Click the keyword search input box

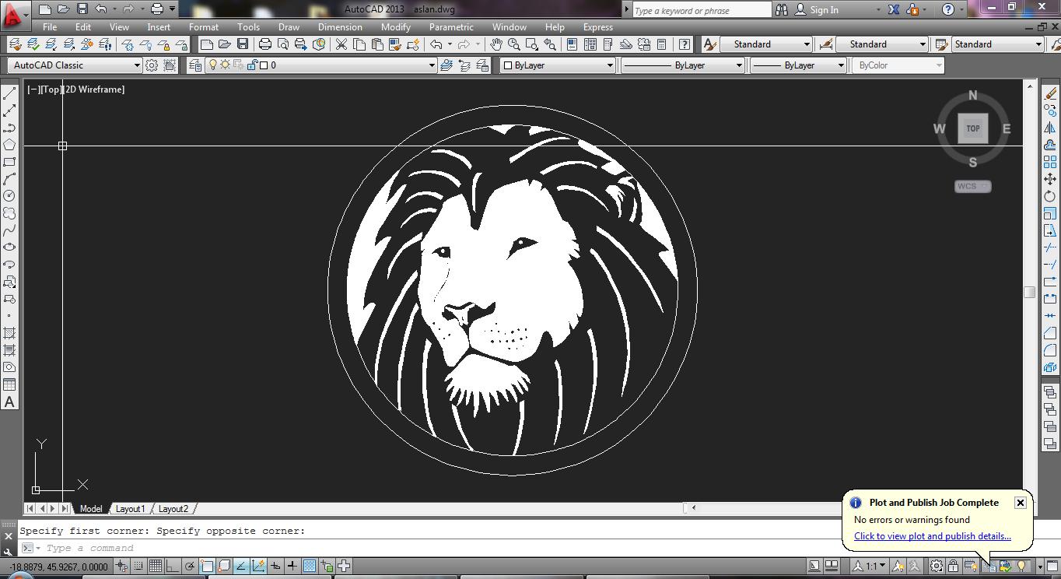click(x=702, y=10)
